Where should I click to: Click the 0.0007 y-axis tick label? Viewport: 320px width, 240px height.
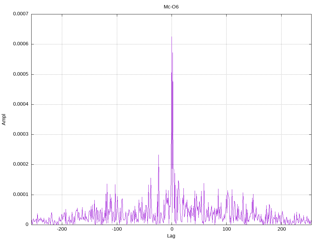point(21,14)
